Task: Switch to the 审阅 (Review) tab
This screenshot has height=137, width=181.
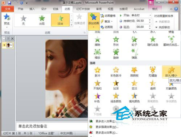Action: [99, 9]
